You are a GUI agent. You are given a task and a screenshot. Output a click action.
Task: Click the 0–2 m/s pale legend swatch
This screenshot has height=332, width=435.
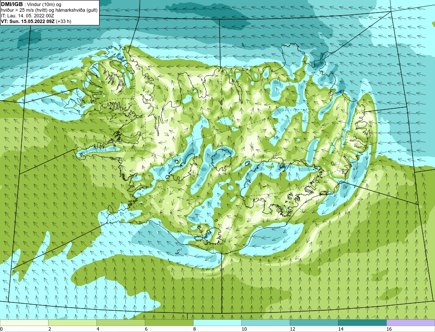pos(24,322)
